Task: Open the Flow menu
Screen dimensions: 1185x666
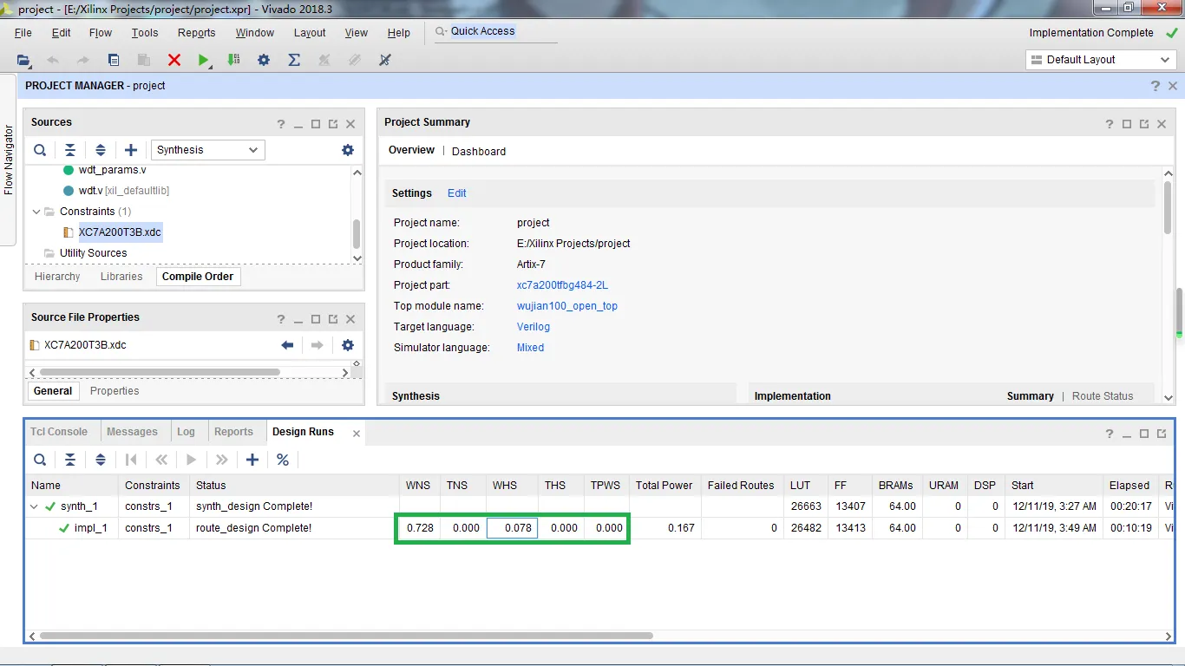Action: click(101, 33)
